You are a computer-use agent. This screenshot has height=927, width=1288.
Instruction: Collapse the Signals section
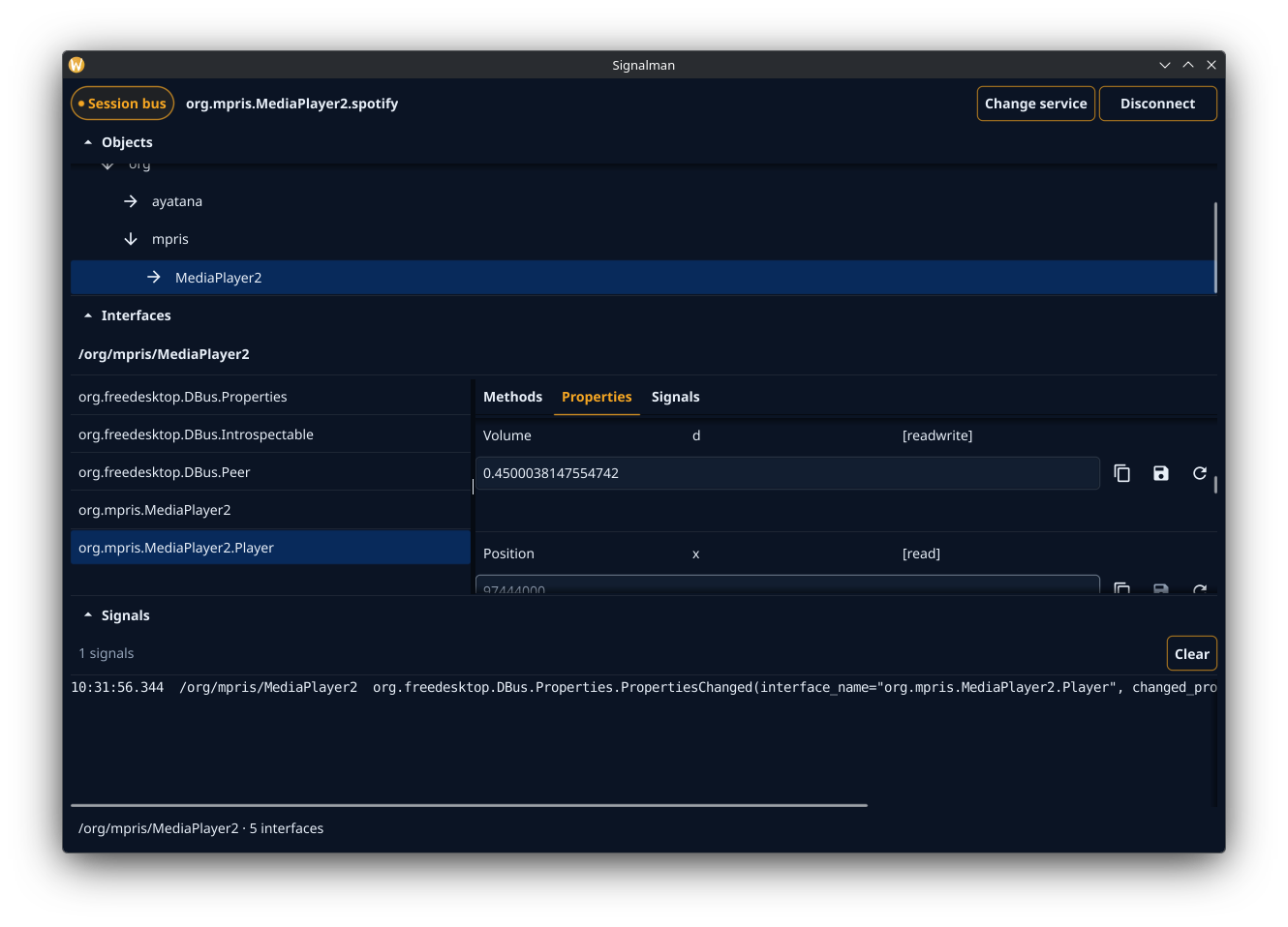[88, 615]
